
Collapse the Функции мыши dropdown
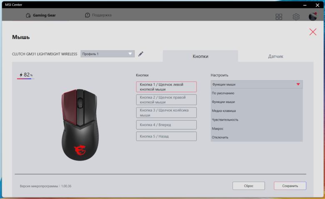point(257,84)
